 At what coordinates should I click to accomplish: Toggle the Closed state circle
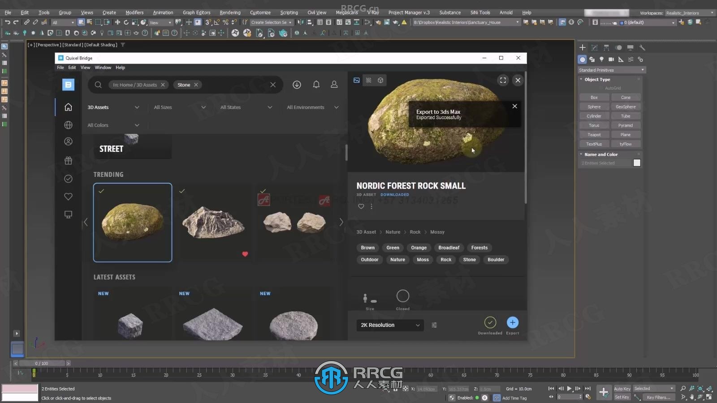[403, 296]
